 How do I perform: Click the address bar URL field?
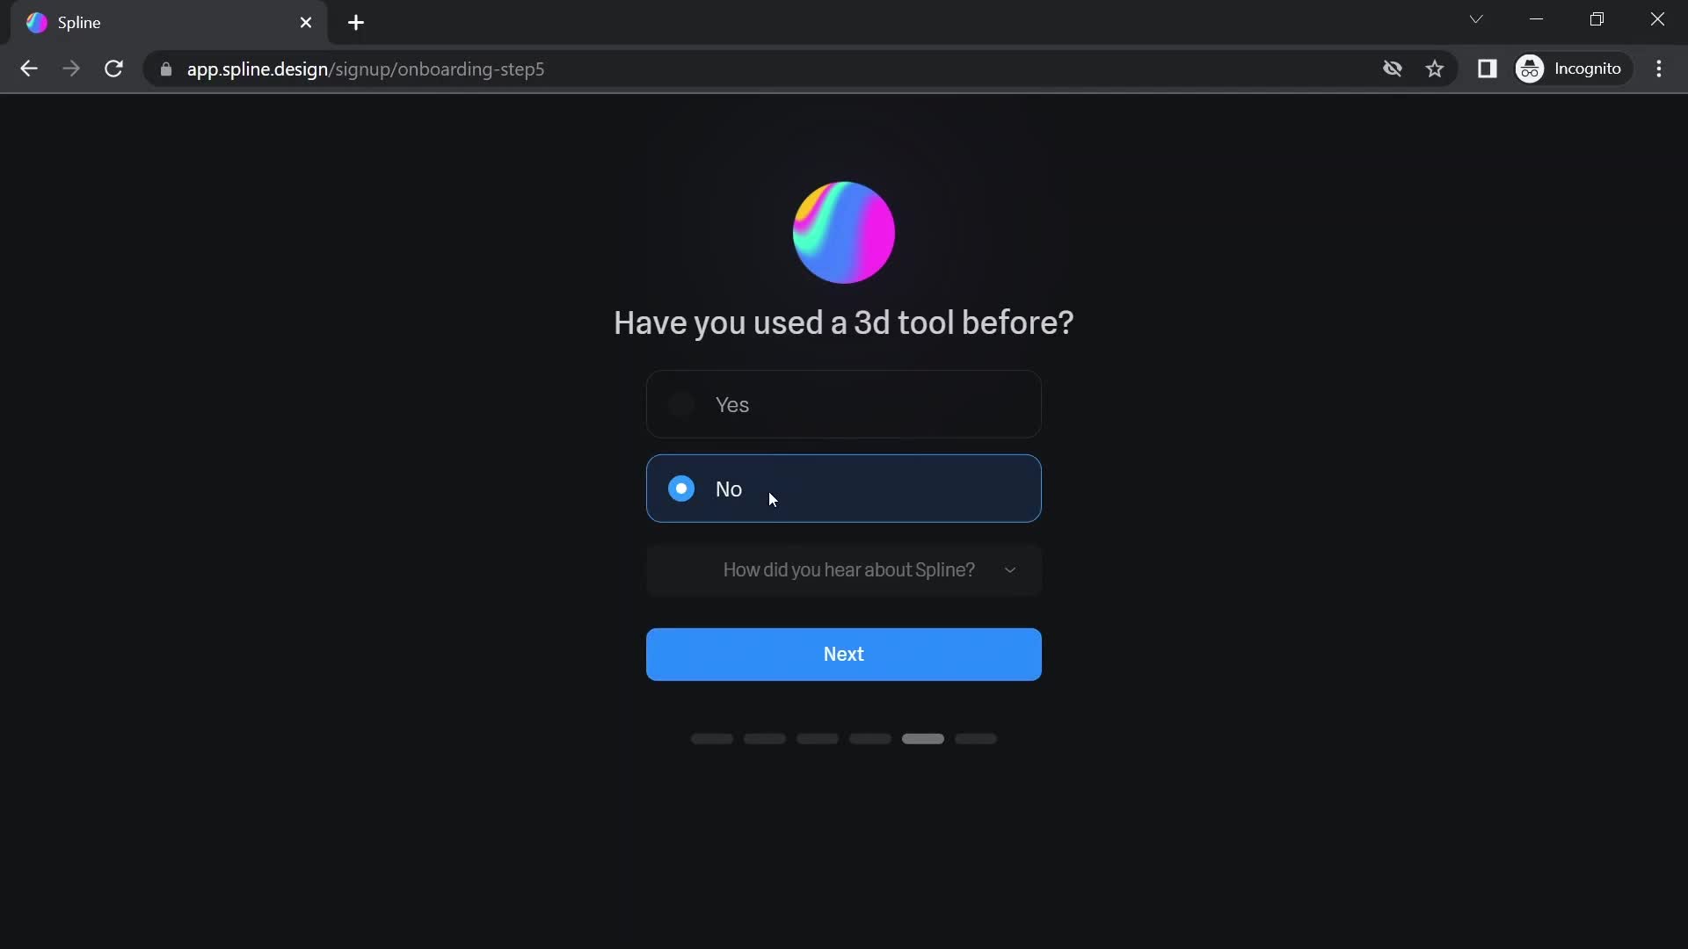[x=365, y=69]
